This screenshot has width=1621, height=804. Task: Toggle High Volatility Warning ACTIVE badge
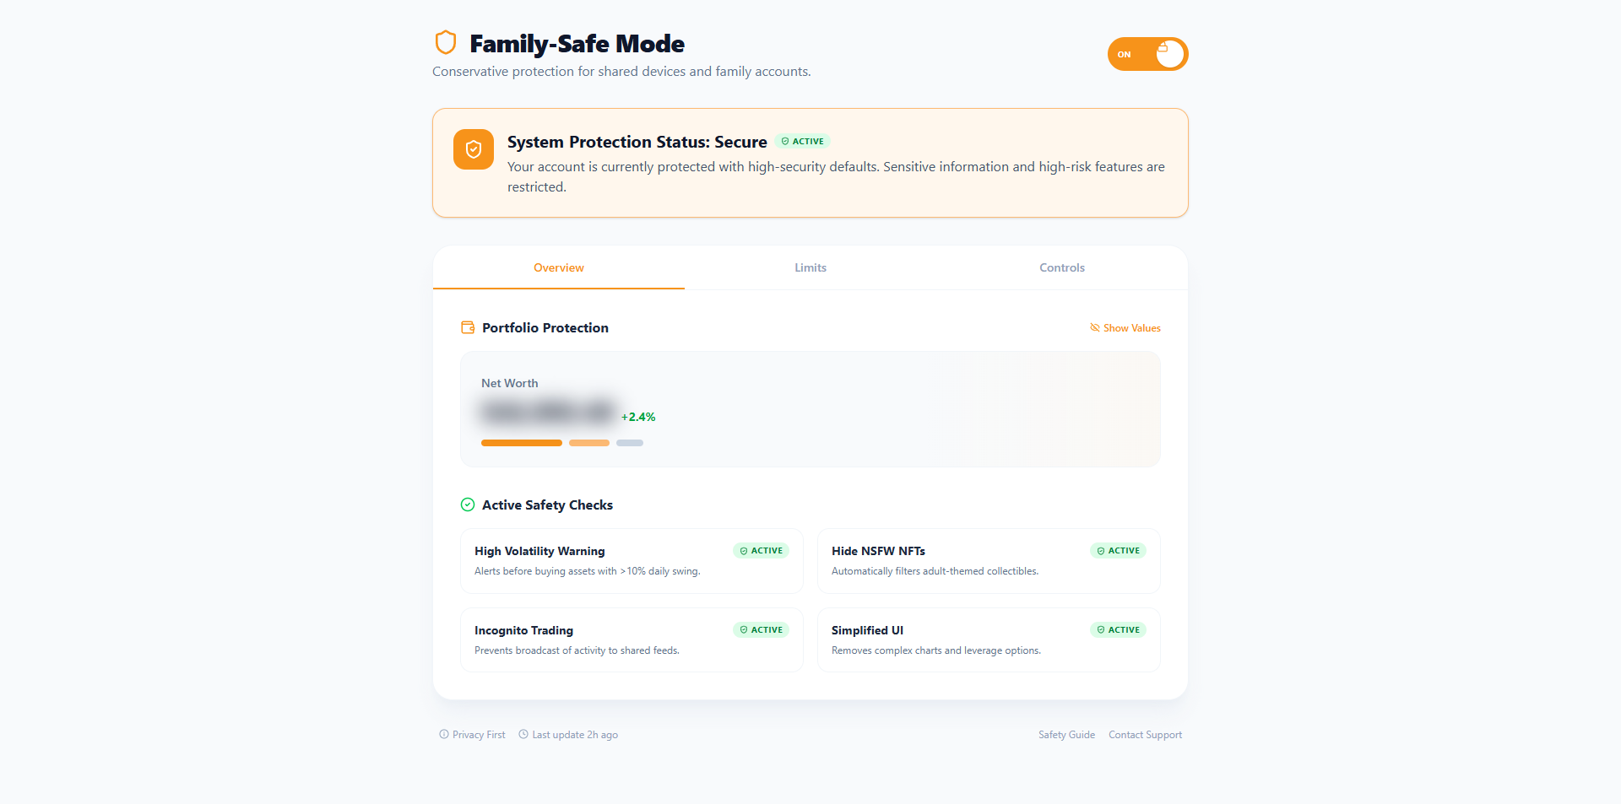(761, 551)
